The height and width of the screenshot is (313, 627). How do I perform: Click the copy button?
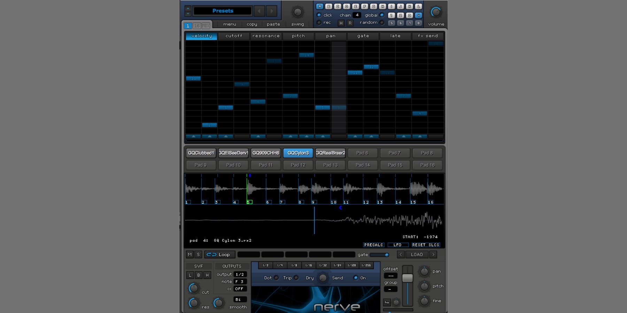click(x=252, y=24)
